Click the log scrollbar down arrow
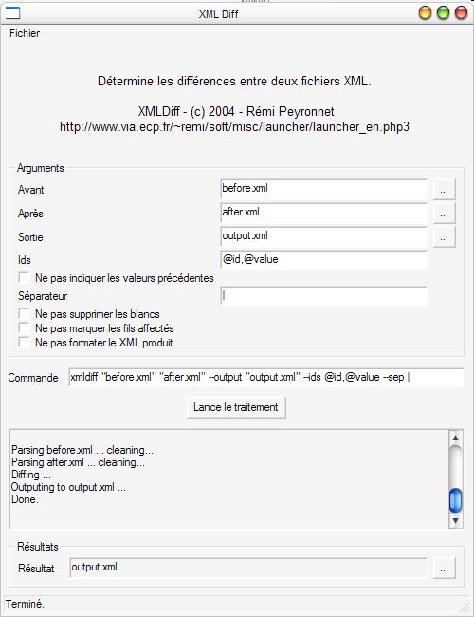Image resolution: width=474 pixels, height=617 pixels. (x=455, y=520)
